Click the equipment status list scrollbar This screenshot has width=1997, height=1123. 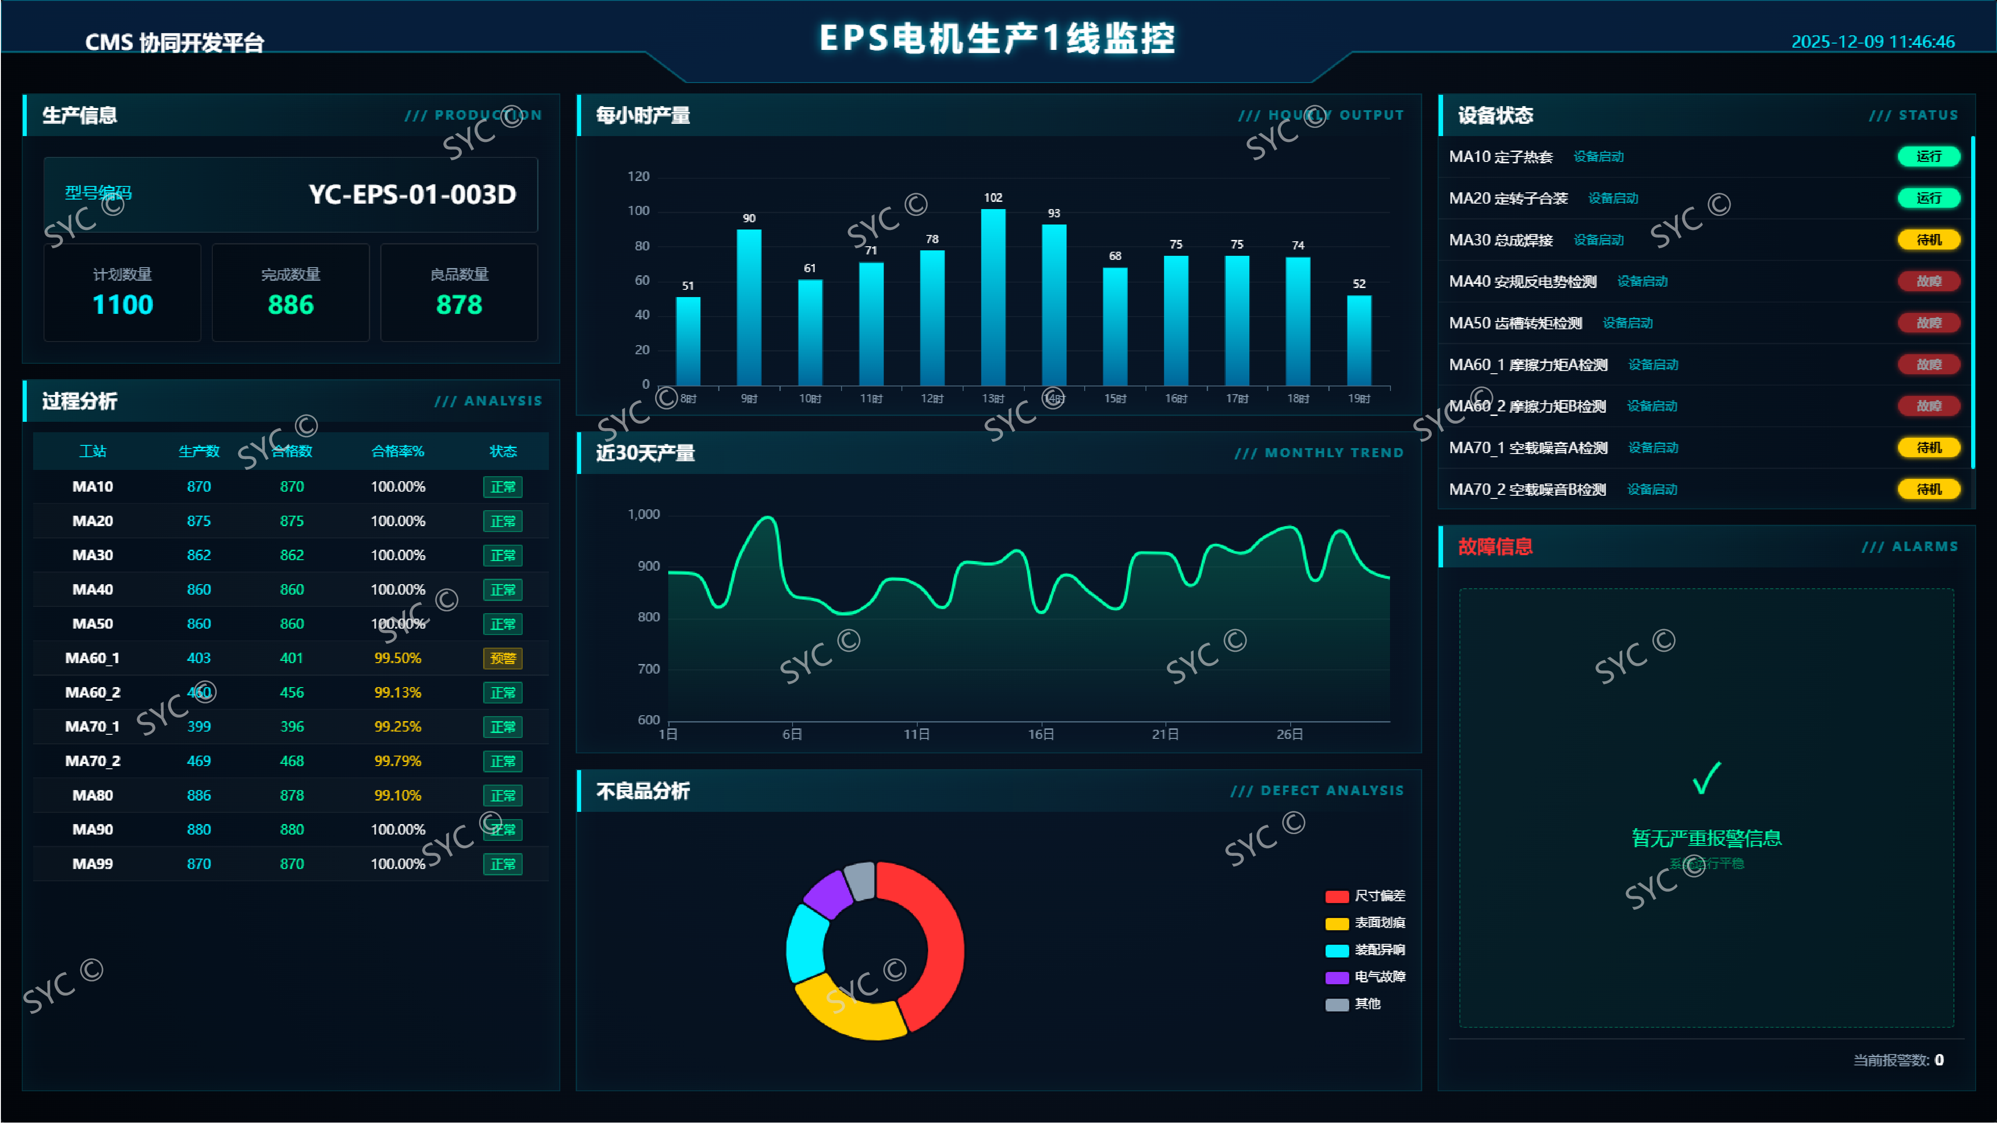(1972, 302)
